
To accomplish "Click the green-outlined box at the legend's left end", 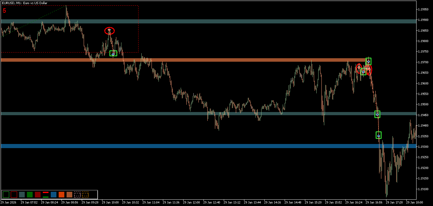I will [6, 195].
